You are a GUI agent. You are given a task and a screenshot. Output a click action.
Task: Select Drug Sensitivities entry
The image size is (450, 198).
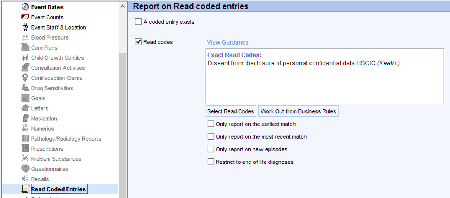tap(52, 88)
